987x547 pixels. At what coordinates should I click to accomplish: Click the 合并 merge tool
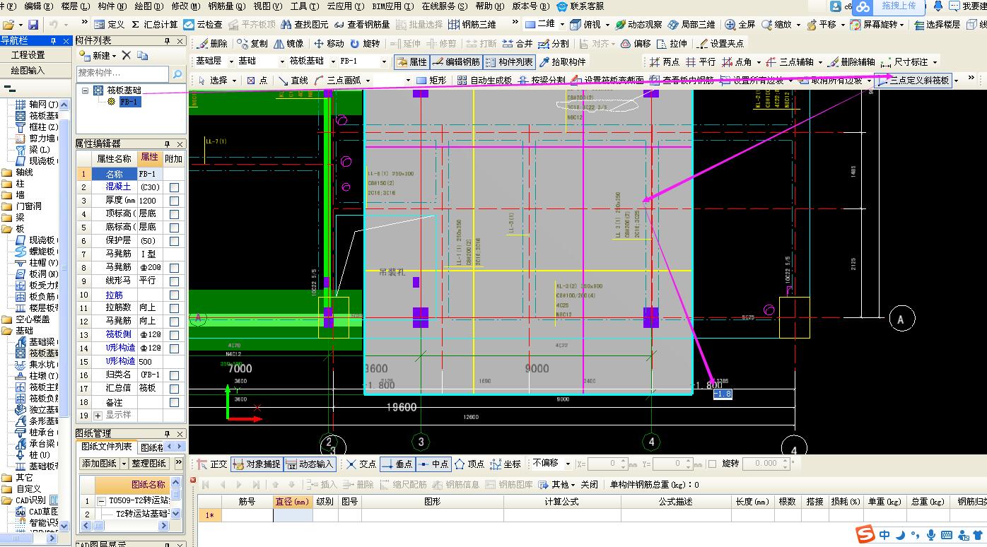[x=518, y=43]
